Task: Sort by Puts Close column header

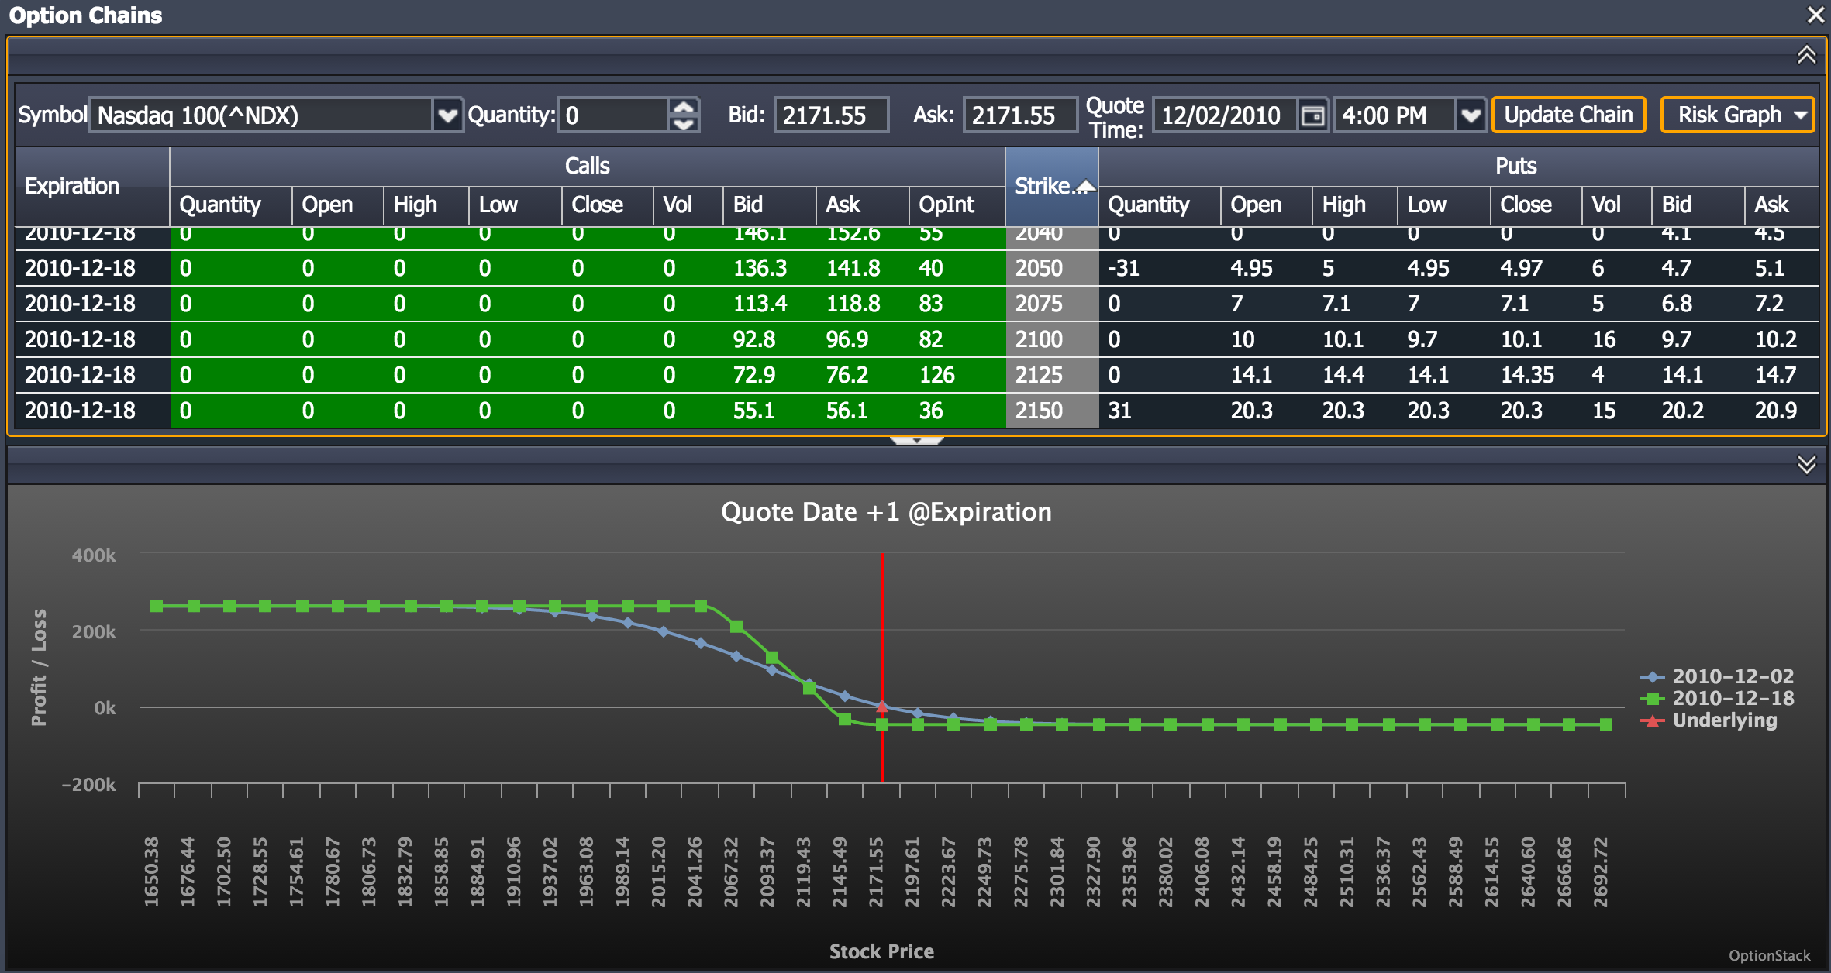Action: [1536, 205]
